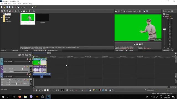This screenshot has height=99, width=177.
Task: Solo video track 3
Action: pyautogui.click(x=30, y=74)
